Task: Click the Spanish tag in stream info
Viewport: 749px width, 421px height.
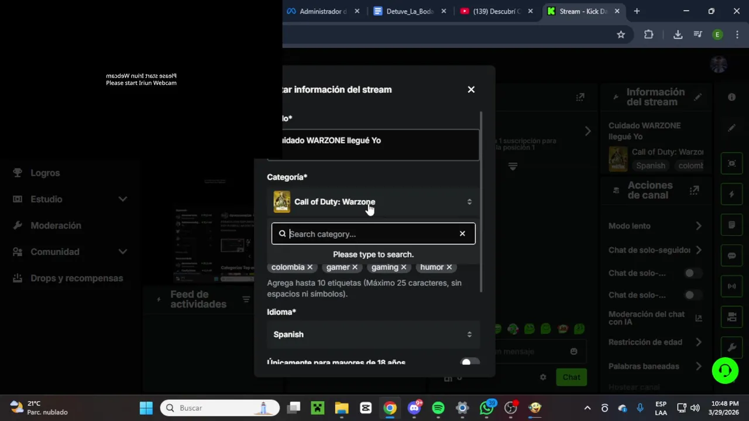Action: click(651, 166)
